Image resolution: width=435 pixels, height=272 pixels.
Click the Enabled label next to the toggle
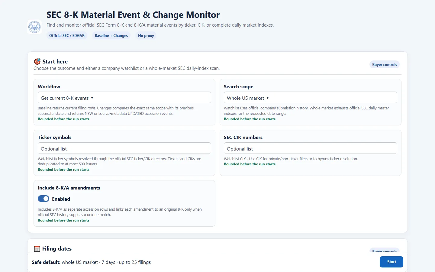[x=61, y=199]
